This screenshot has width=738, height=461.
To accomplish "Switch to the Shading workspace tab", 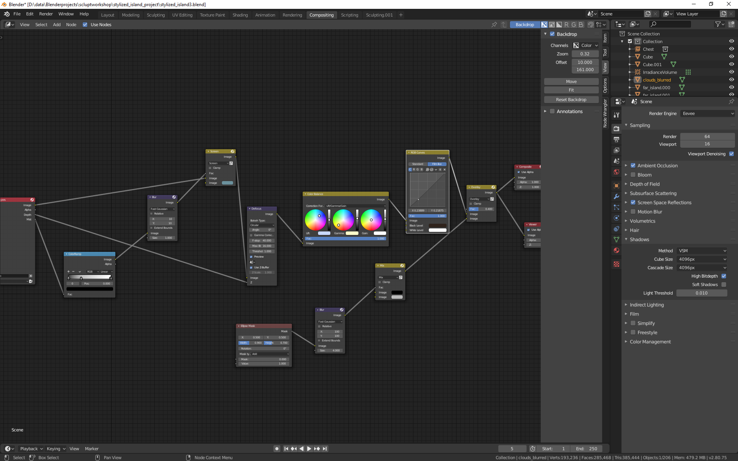I will [x=240, y=15].
